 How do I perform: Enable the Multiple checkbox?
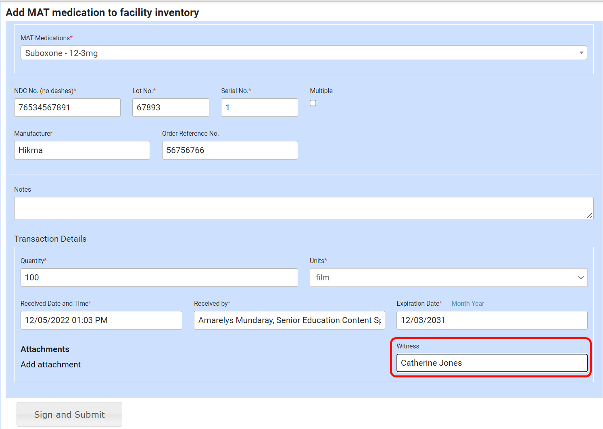[x=313, y=103]
